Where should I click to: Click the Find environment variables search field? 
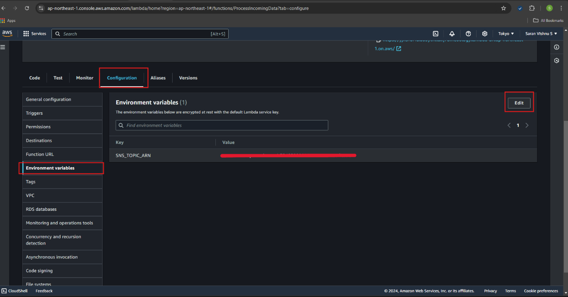[x=222, y=125]
